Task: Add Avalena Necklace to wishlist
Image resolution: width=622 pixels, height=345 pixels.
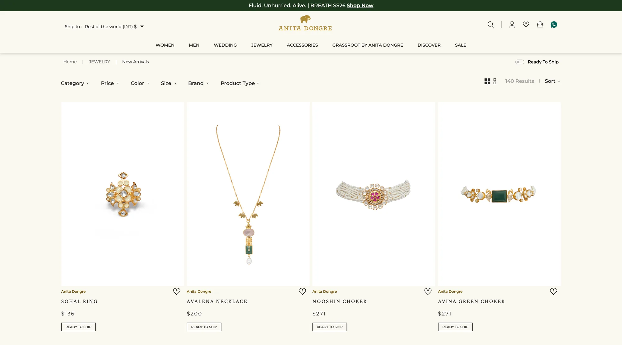Action: [x=302, y=291]
